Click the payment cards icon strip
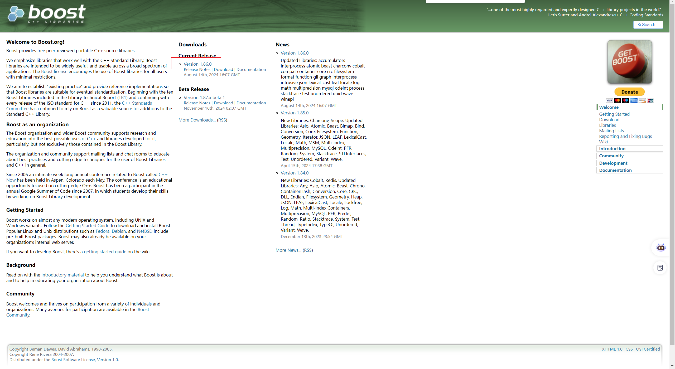 tap(629, 100)
